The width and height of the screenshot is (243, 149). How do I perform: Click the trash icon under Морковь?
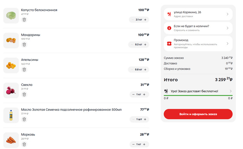(24, 144)
